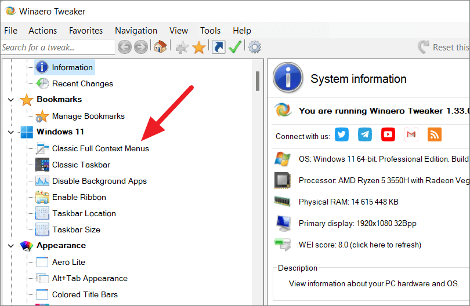Select Classic Taskbar tree item
This screenshot has height=306, width=470.
coord(81,165)
